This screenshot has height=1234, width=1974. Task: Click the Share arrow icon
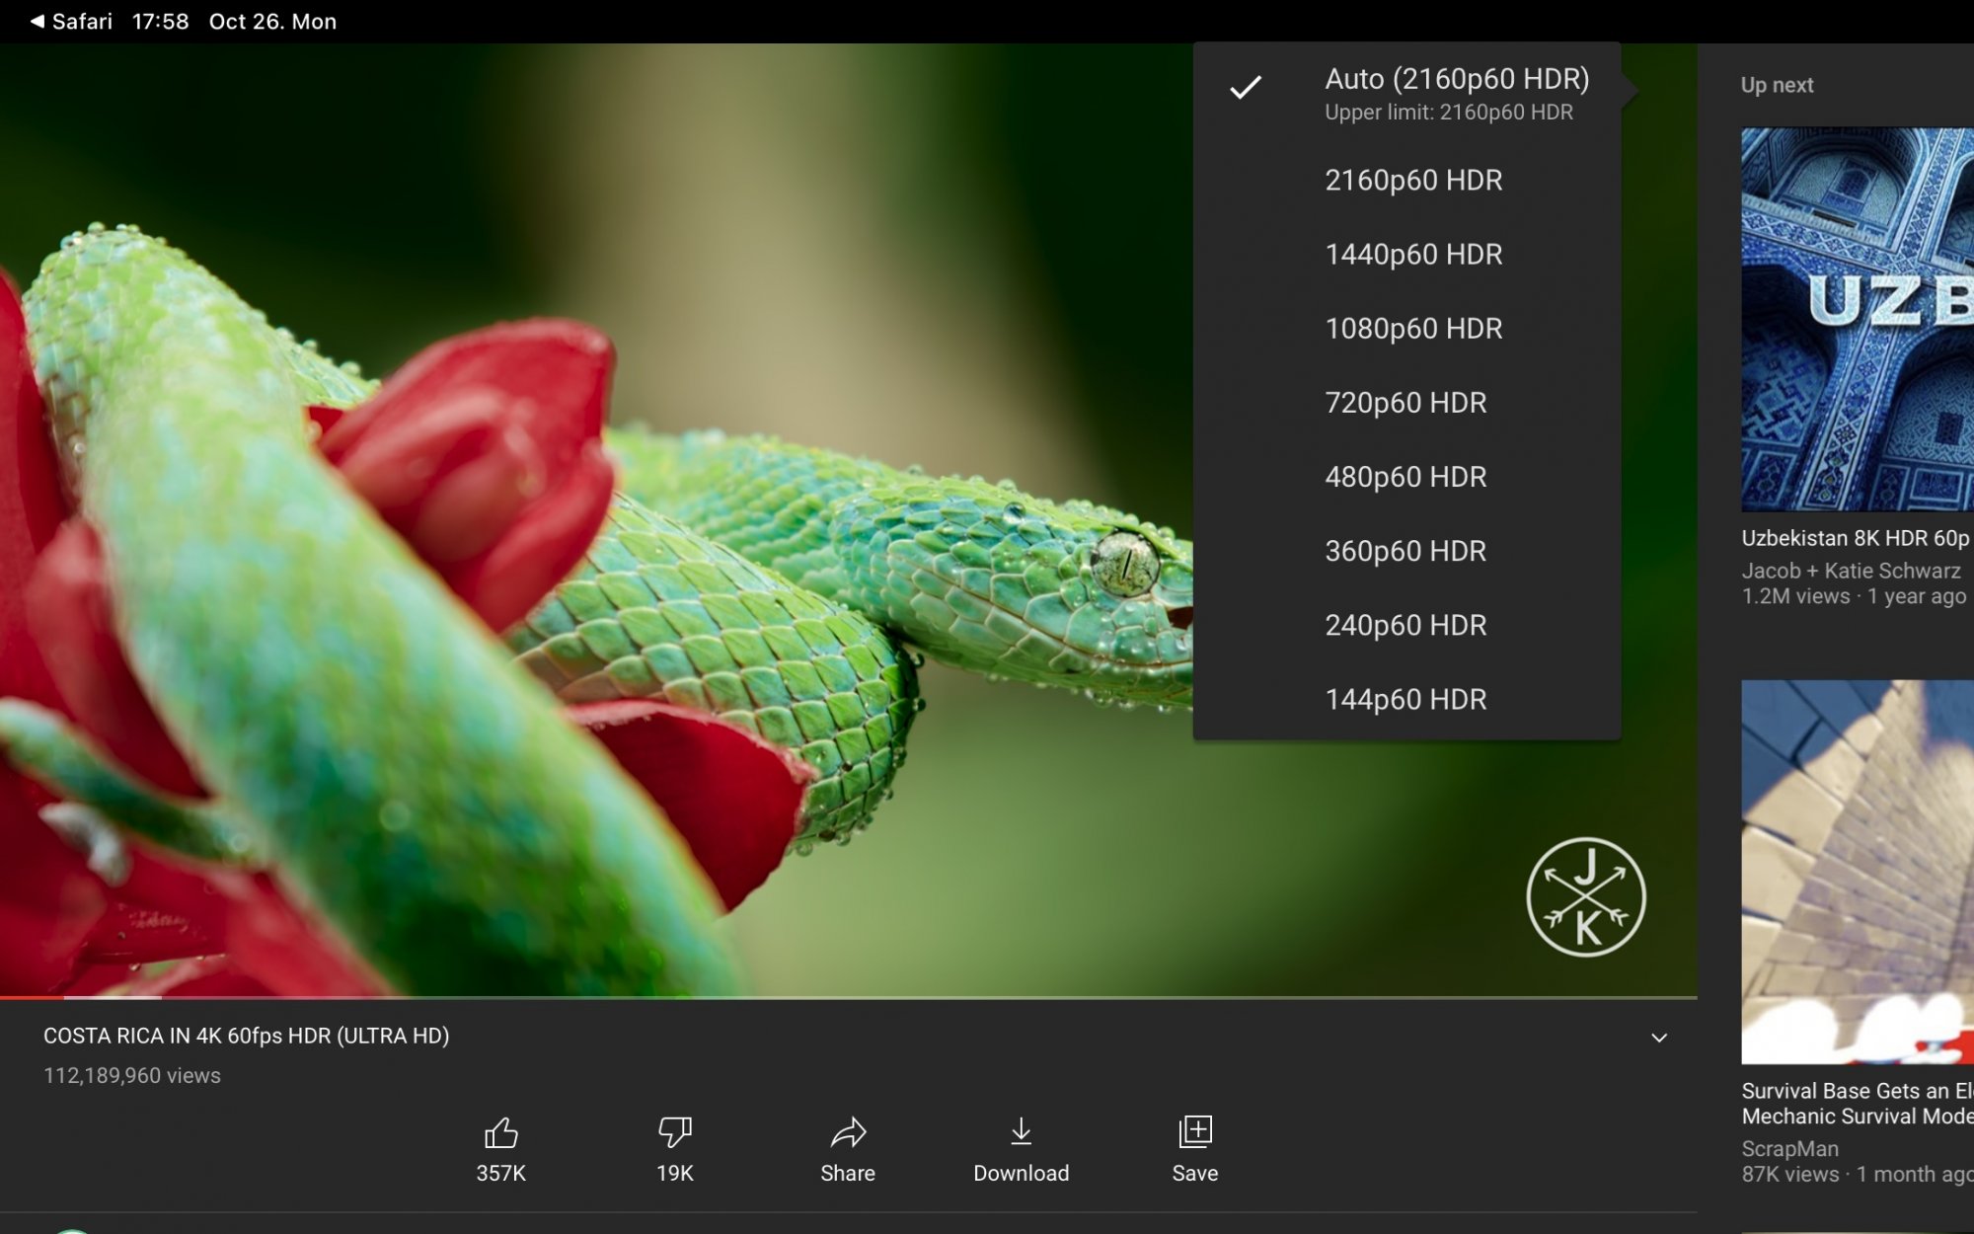click(x=848, y=1132)
